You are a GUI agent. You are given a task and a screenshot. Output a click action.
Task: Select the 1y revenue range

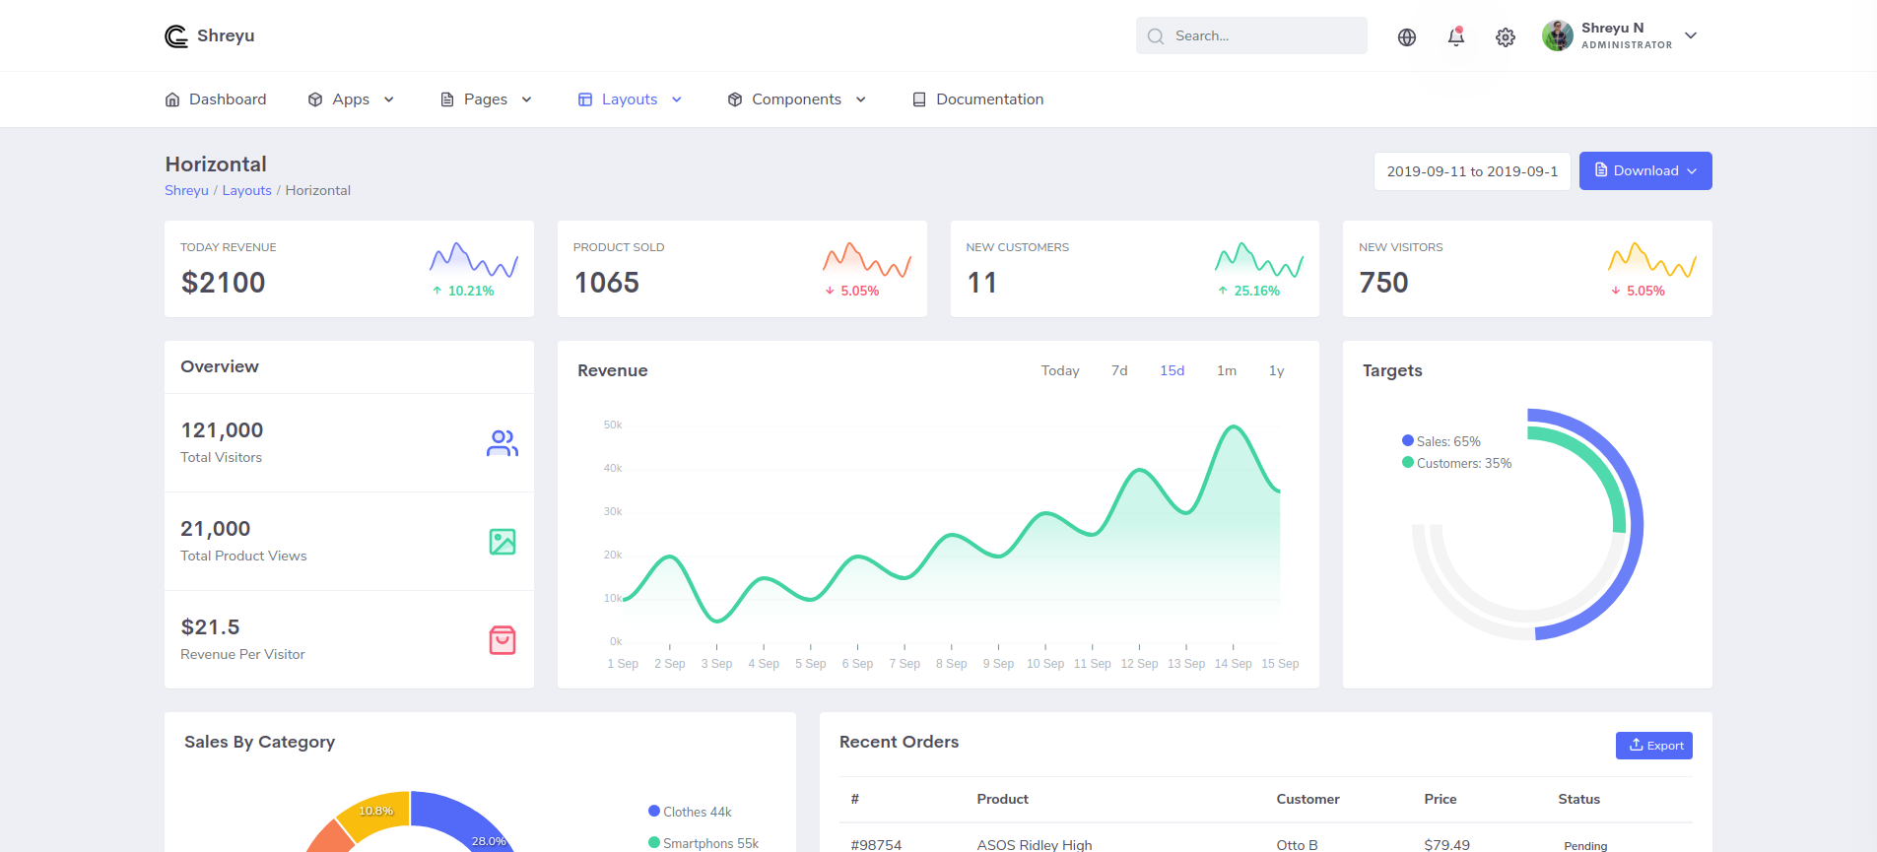pyautogui.click(x=1277, y=370)
